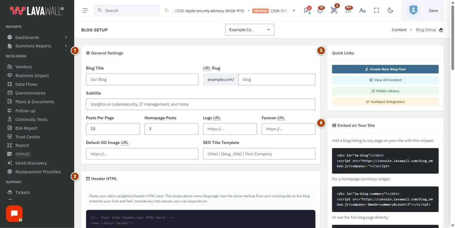Open HubSpot Integration link
This screenshot has width=455, height=228.
385,102
